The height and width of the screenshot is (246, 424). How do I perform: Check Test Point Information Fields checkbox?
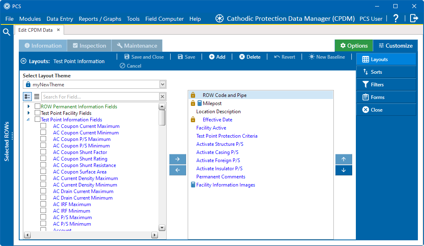tap(37, 119)
